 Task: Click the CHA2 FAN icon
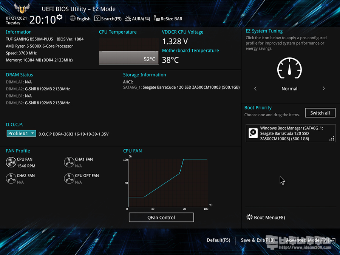(11, 178)
